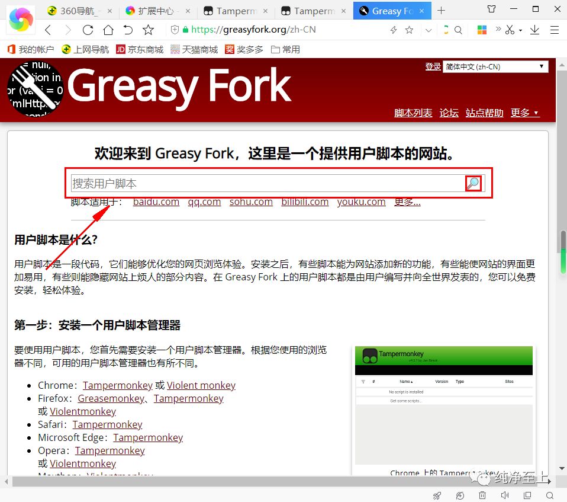Click the green padlock icon
Image resolution: width=567 pixels, height=502 pixels.
point(185,30)
